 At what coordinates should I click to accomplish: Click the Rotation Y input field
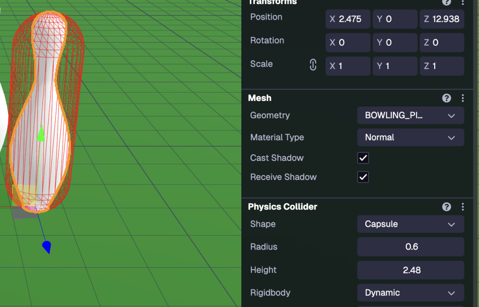click(x=395, y=43)
